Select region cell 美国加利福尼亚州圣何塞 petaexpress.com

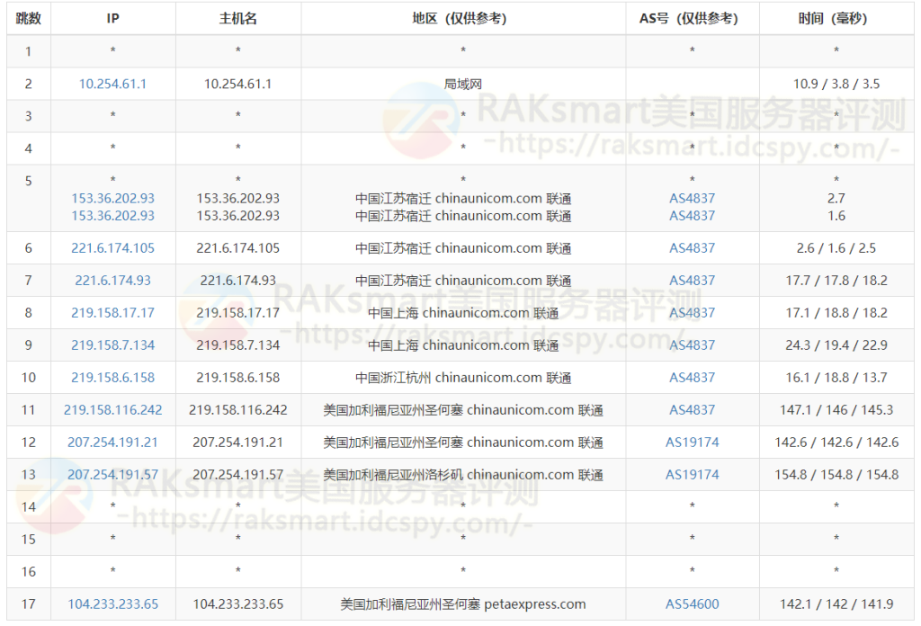463,604
